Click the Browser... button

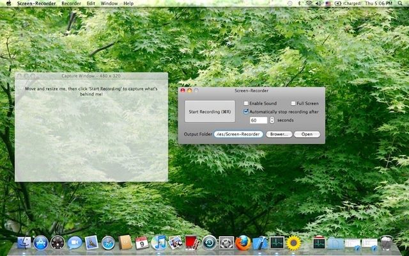click(x=279, y=134)
